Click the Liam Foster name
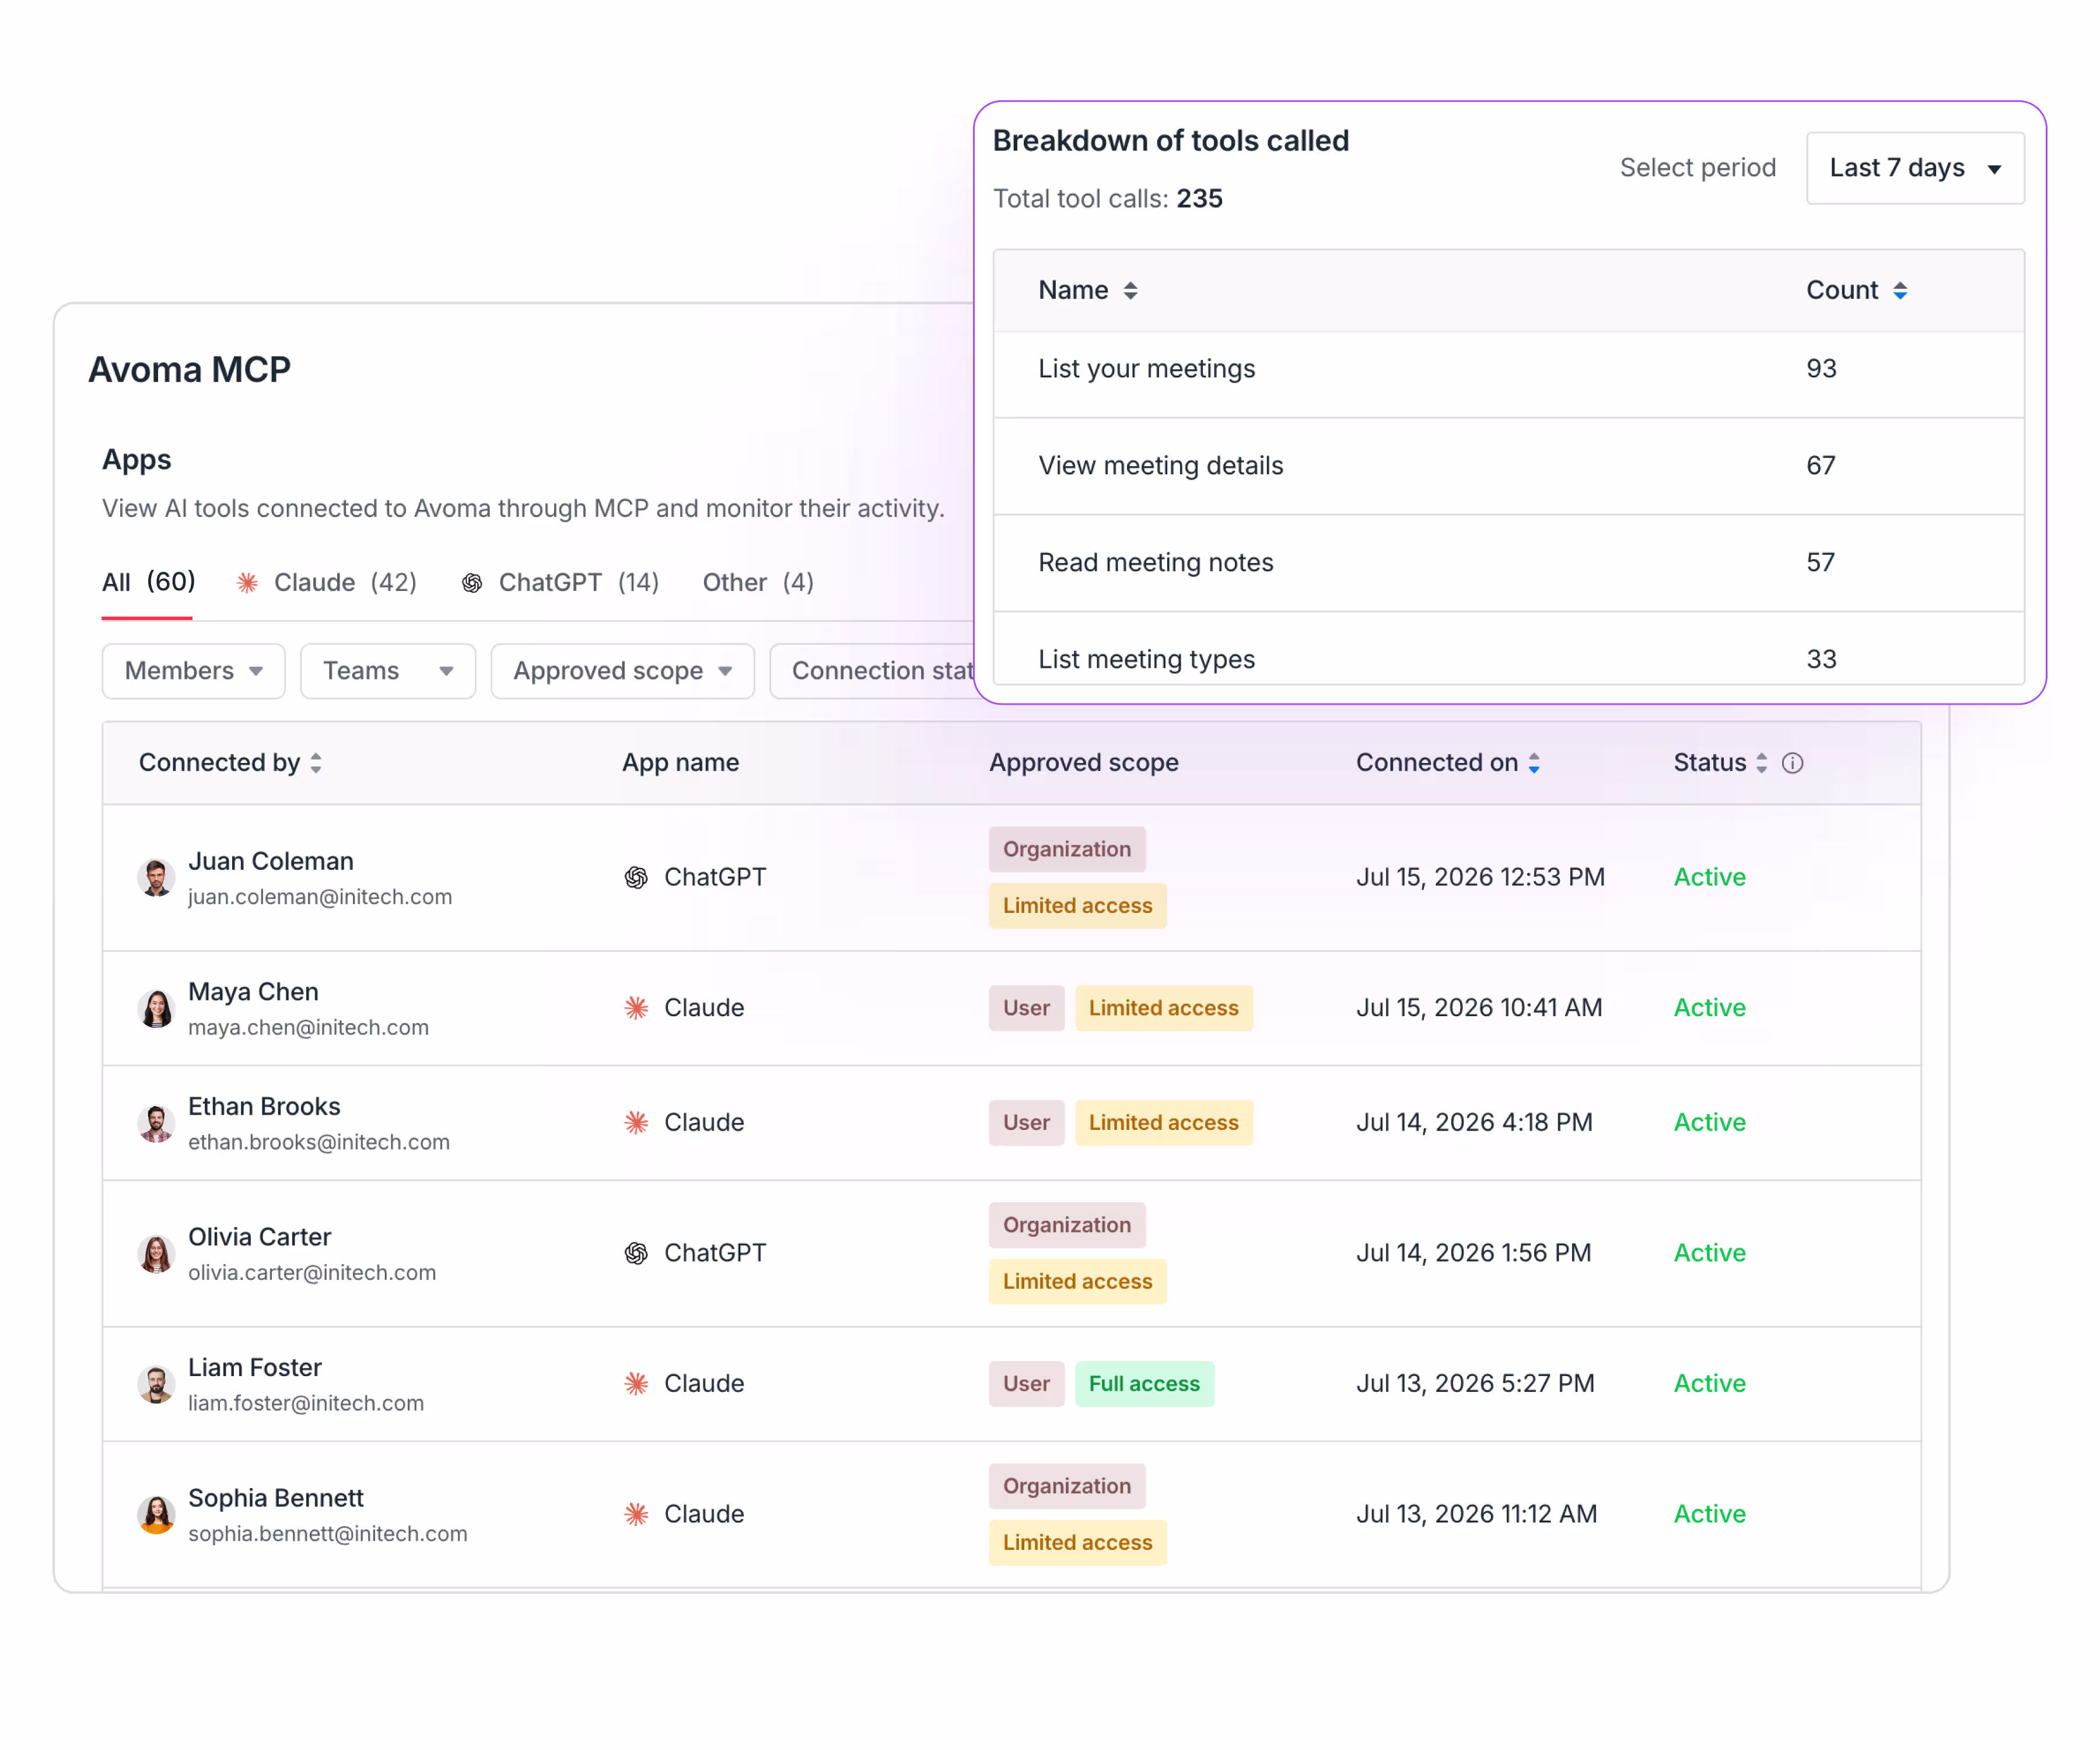2100x1750 pixels. 255,1368
